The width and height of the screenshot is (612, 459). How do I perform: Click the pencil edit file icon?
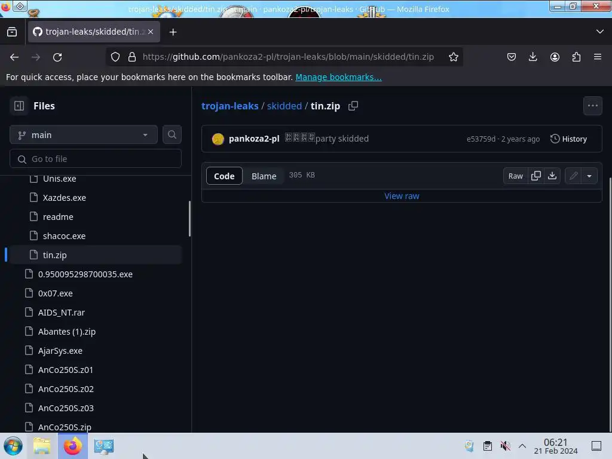pos(573,176)
